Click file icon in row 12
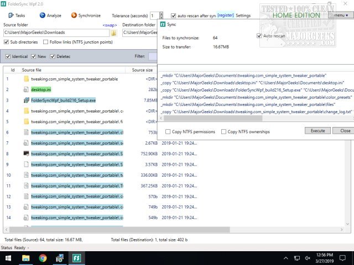Viewport: 354px width, 265px height. [26, 197]
